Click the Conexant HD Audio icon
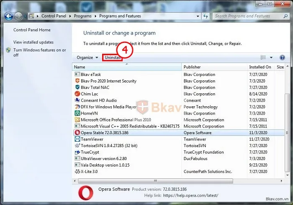 tap(77, 100)
